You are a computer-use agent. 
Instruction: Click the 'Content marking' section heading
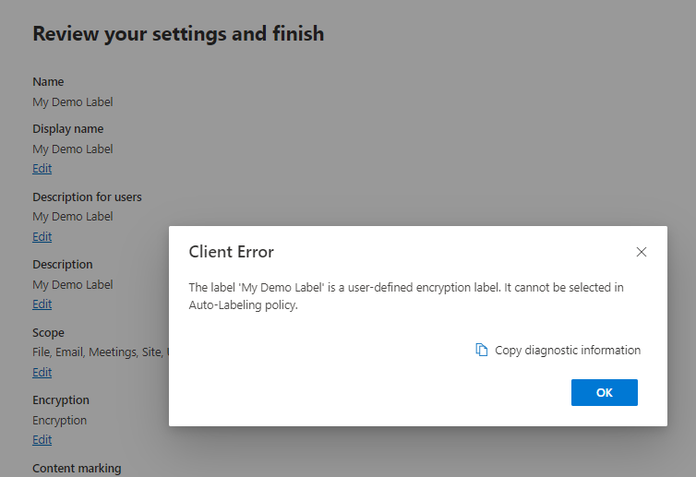[77, 468]
